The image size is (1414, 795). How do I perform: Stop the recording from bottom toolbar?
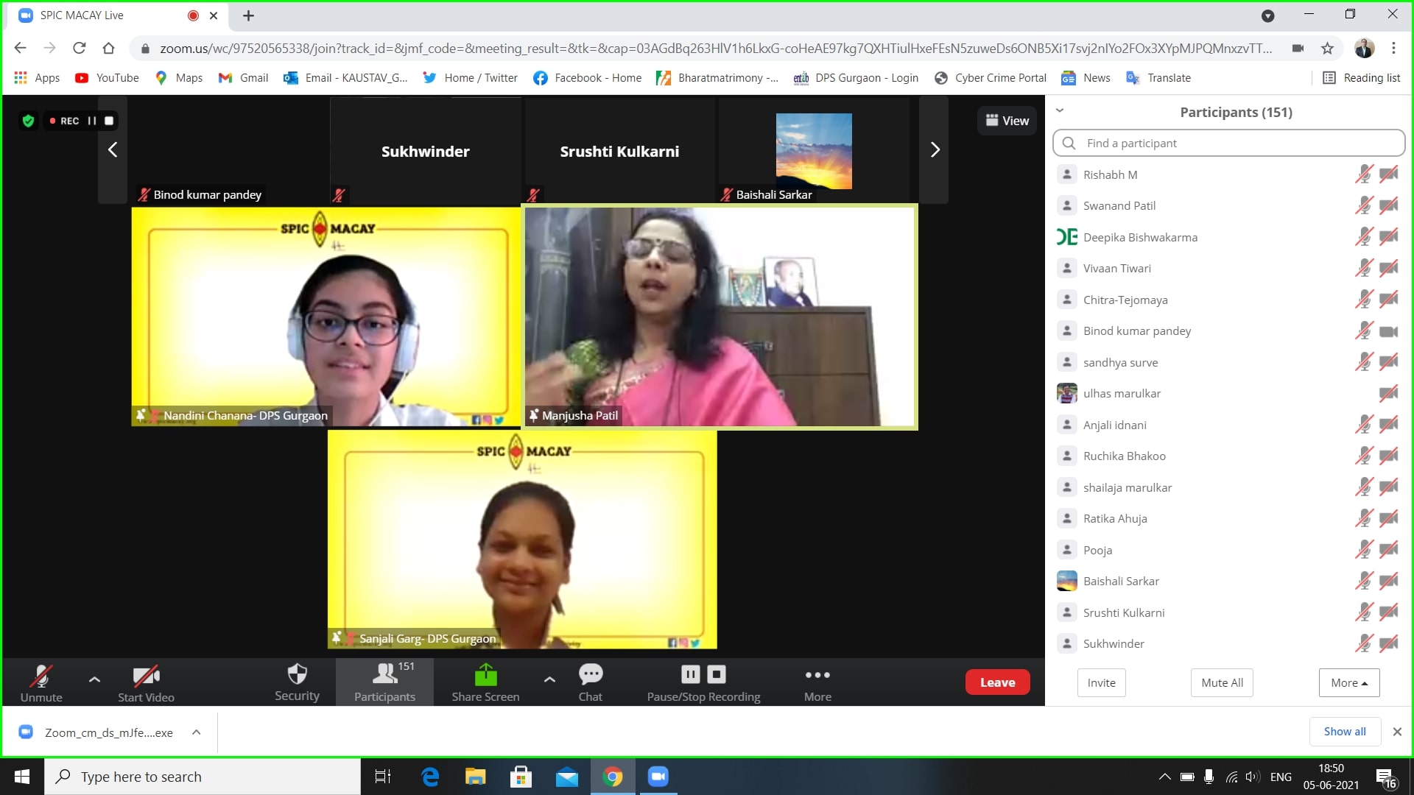(717, 674)
